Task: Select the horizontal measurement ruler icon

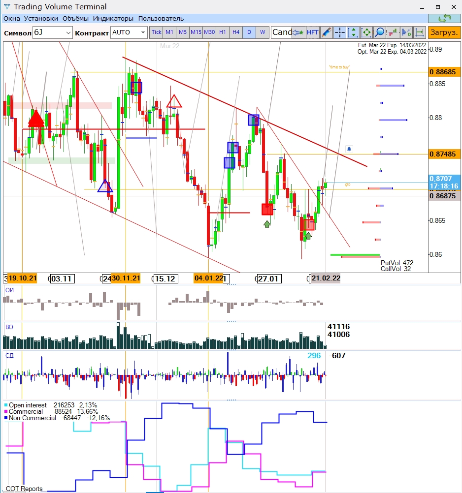Action: pyautogui.click(x=420, y=32)
